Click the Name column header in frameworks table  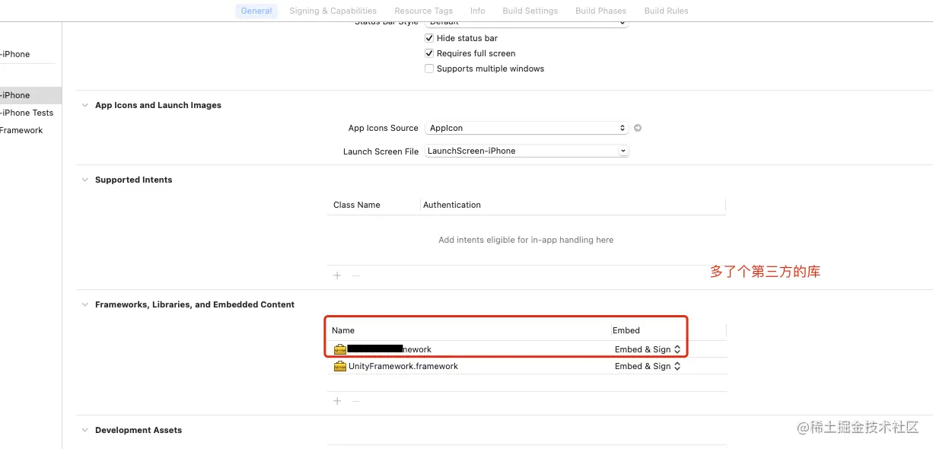click(343, 330)
